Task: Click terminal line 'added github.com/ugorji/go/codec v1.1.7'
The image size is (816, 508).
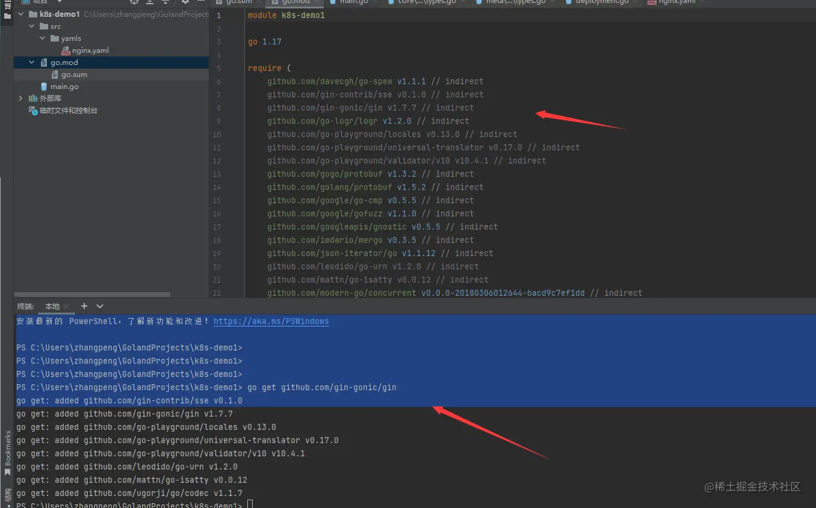Action: pyautogui.click(x=129, y=494)
